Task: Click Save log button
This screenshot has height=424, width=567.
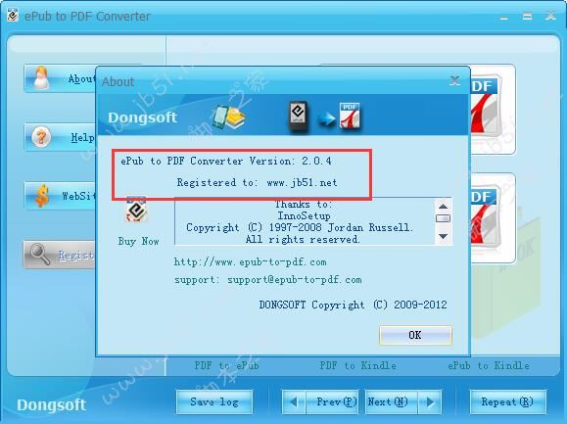Action: [214, 401]
